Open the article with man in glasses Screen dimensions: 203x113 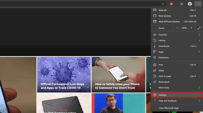point(118,103)
